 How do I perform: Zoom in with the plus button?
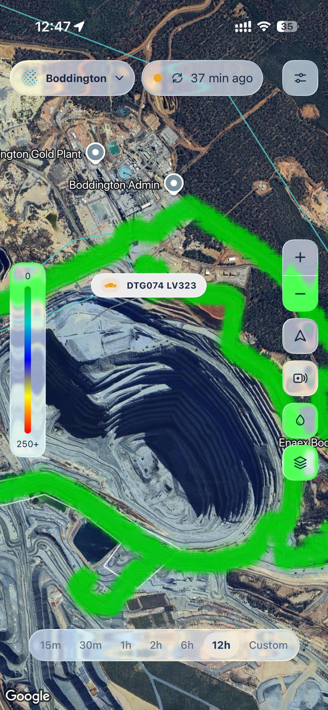(x=300, y=257)
